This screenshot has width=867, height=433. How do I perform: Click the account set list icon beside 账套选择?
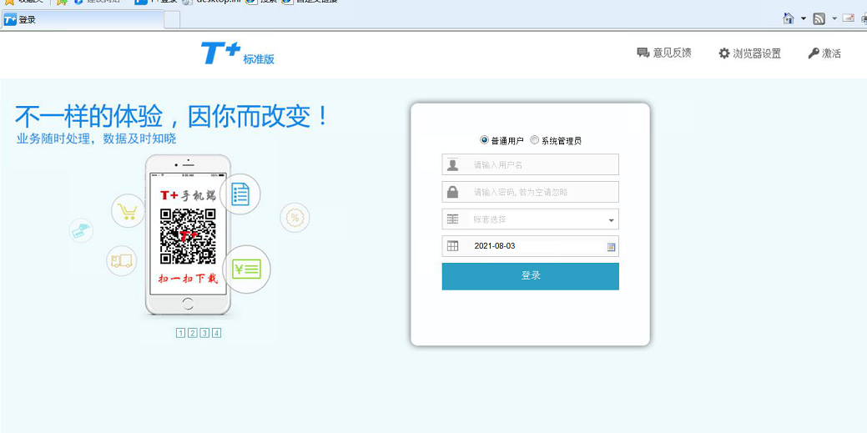point(453,219)
